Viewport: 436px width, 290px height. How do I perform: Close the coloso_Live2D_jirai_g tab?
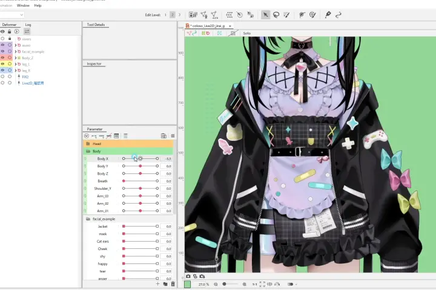click(x=230, y=26)
